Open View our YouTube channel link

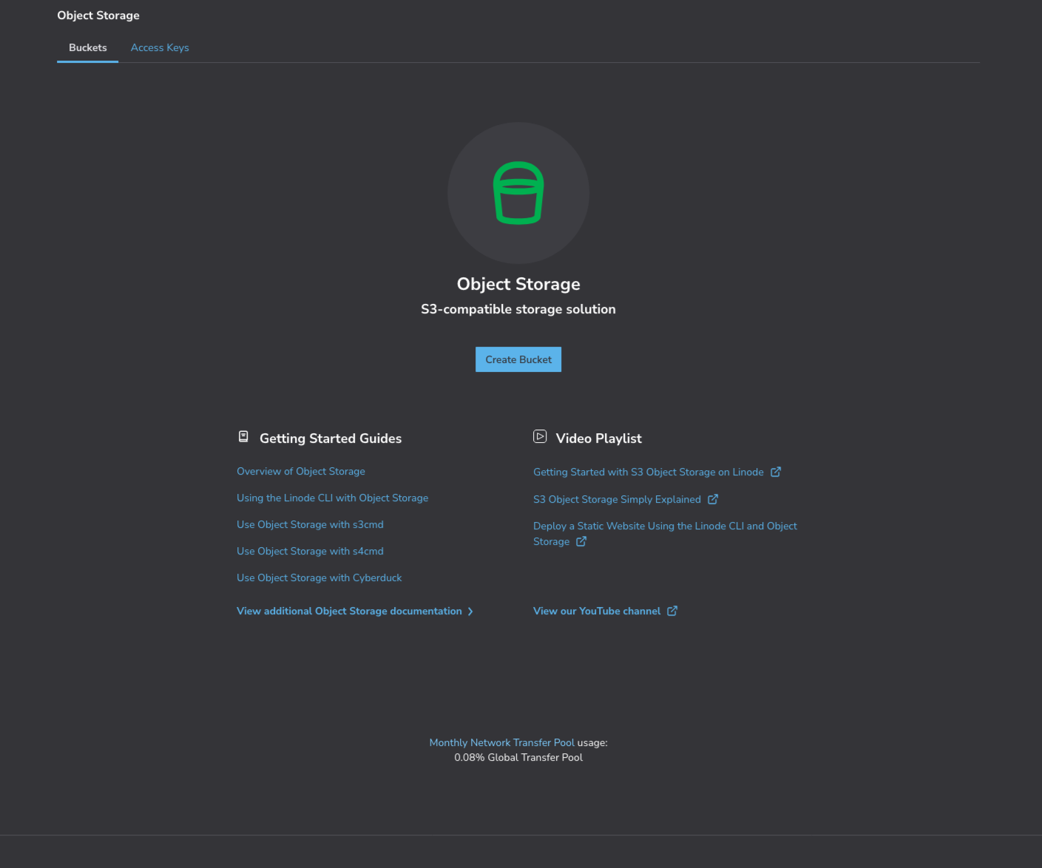coord(596,611)
